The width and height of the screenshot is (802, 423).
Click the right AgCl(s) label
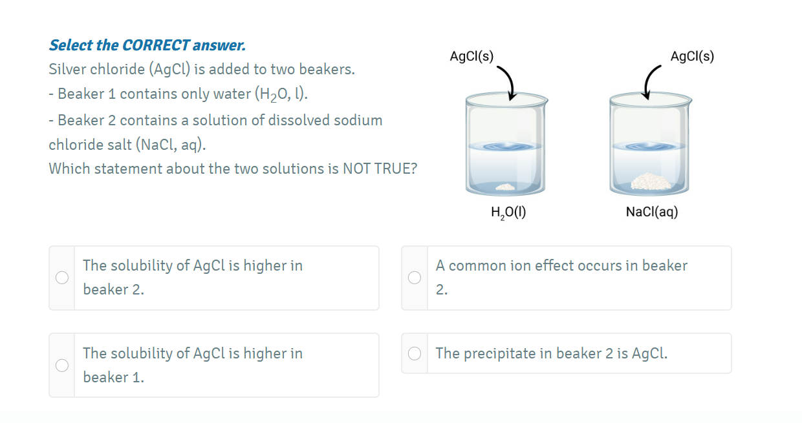tap(692, 56)
